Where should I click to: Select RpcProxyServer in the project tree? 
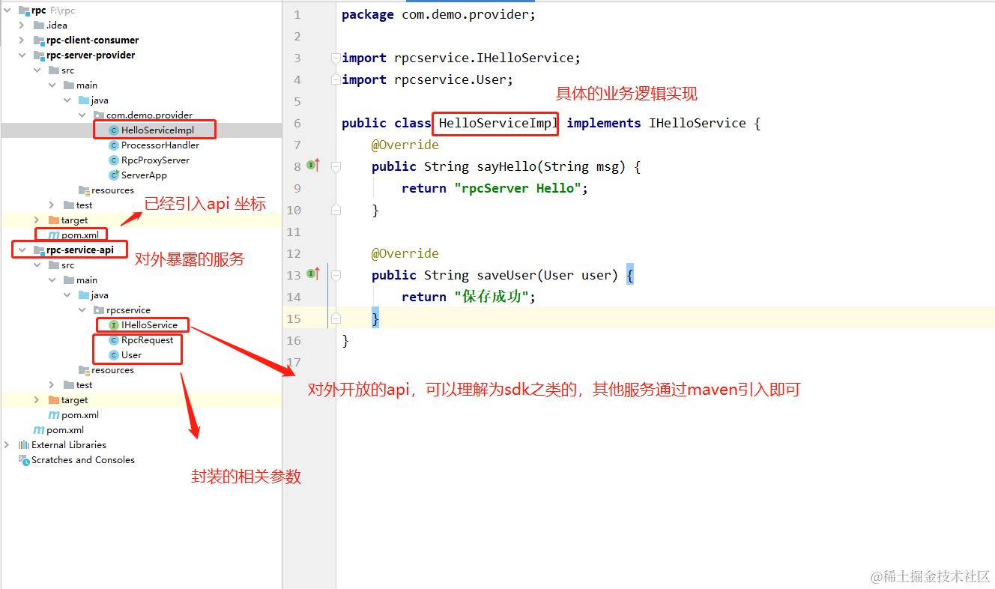[155, 160]
